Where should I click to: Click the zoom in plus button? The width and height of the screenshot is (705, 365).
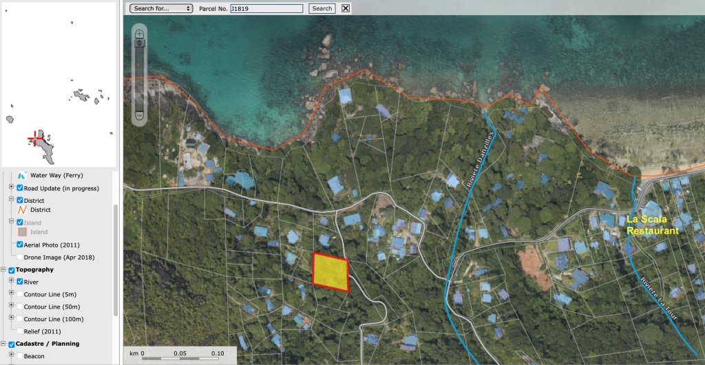point(140,33)
